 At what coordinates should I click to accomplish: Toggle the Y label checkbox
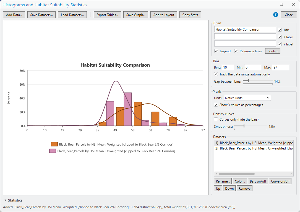(280, 44)
